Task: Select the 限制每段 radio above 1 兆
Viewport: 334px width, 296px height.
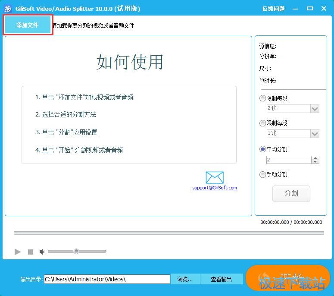Action: (x=262, y=123)
